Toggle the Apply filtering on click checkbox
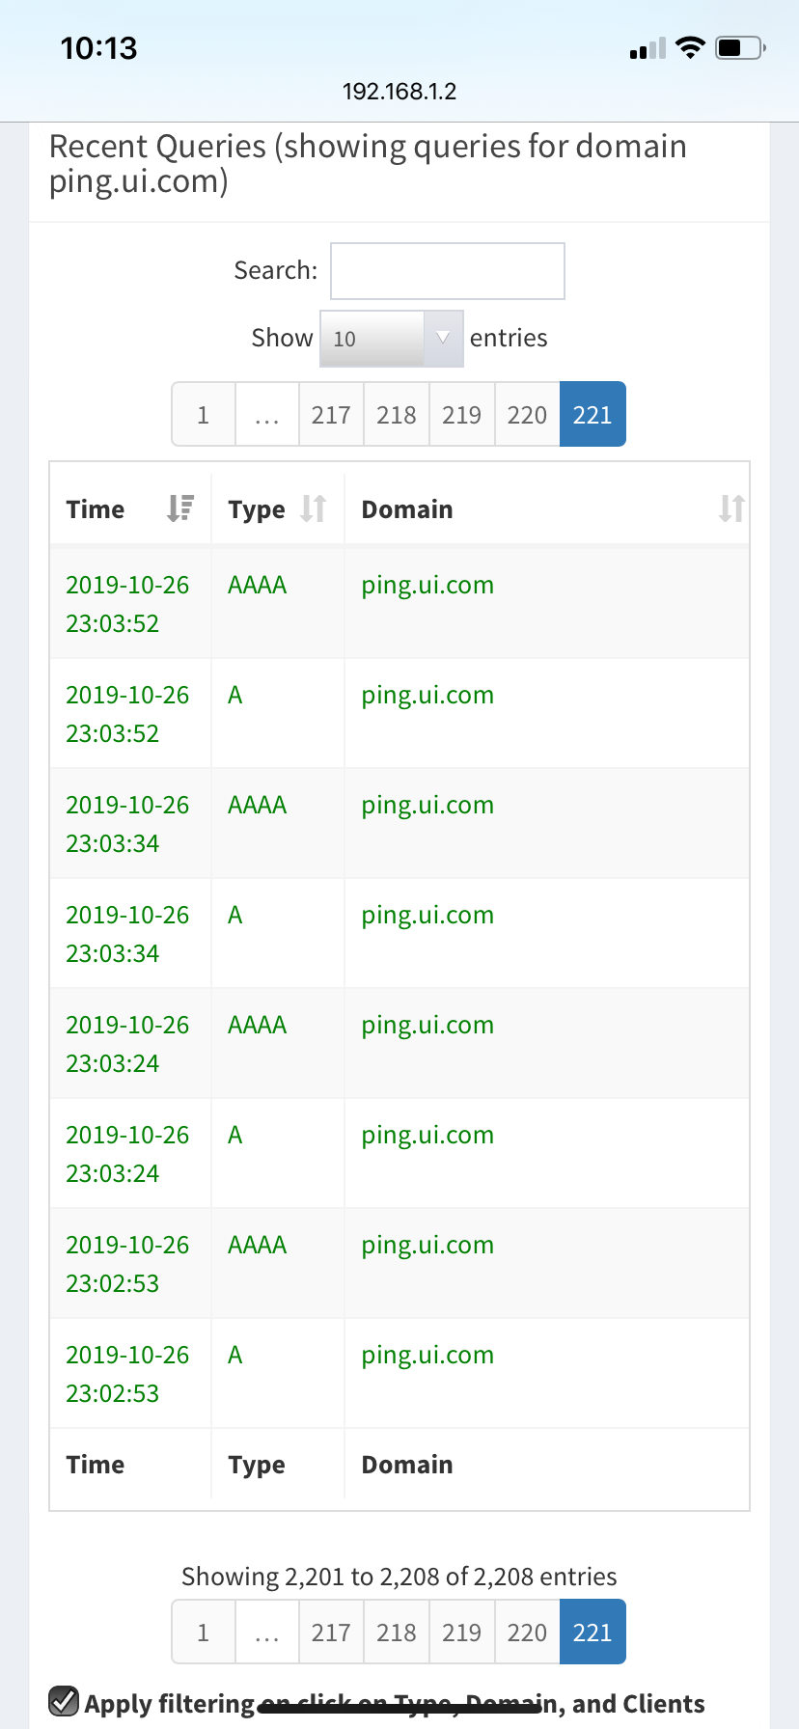This screenshot has height=1729, width=799. point(64,1701)
